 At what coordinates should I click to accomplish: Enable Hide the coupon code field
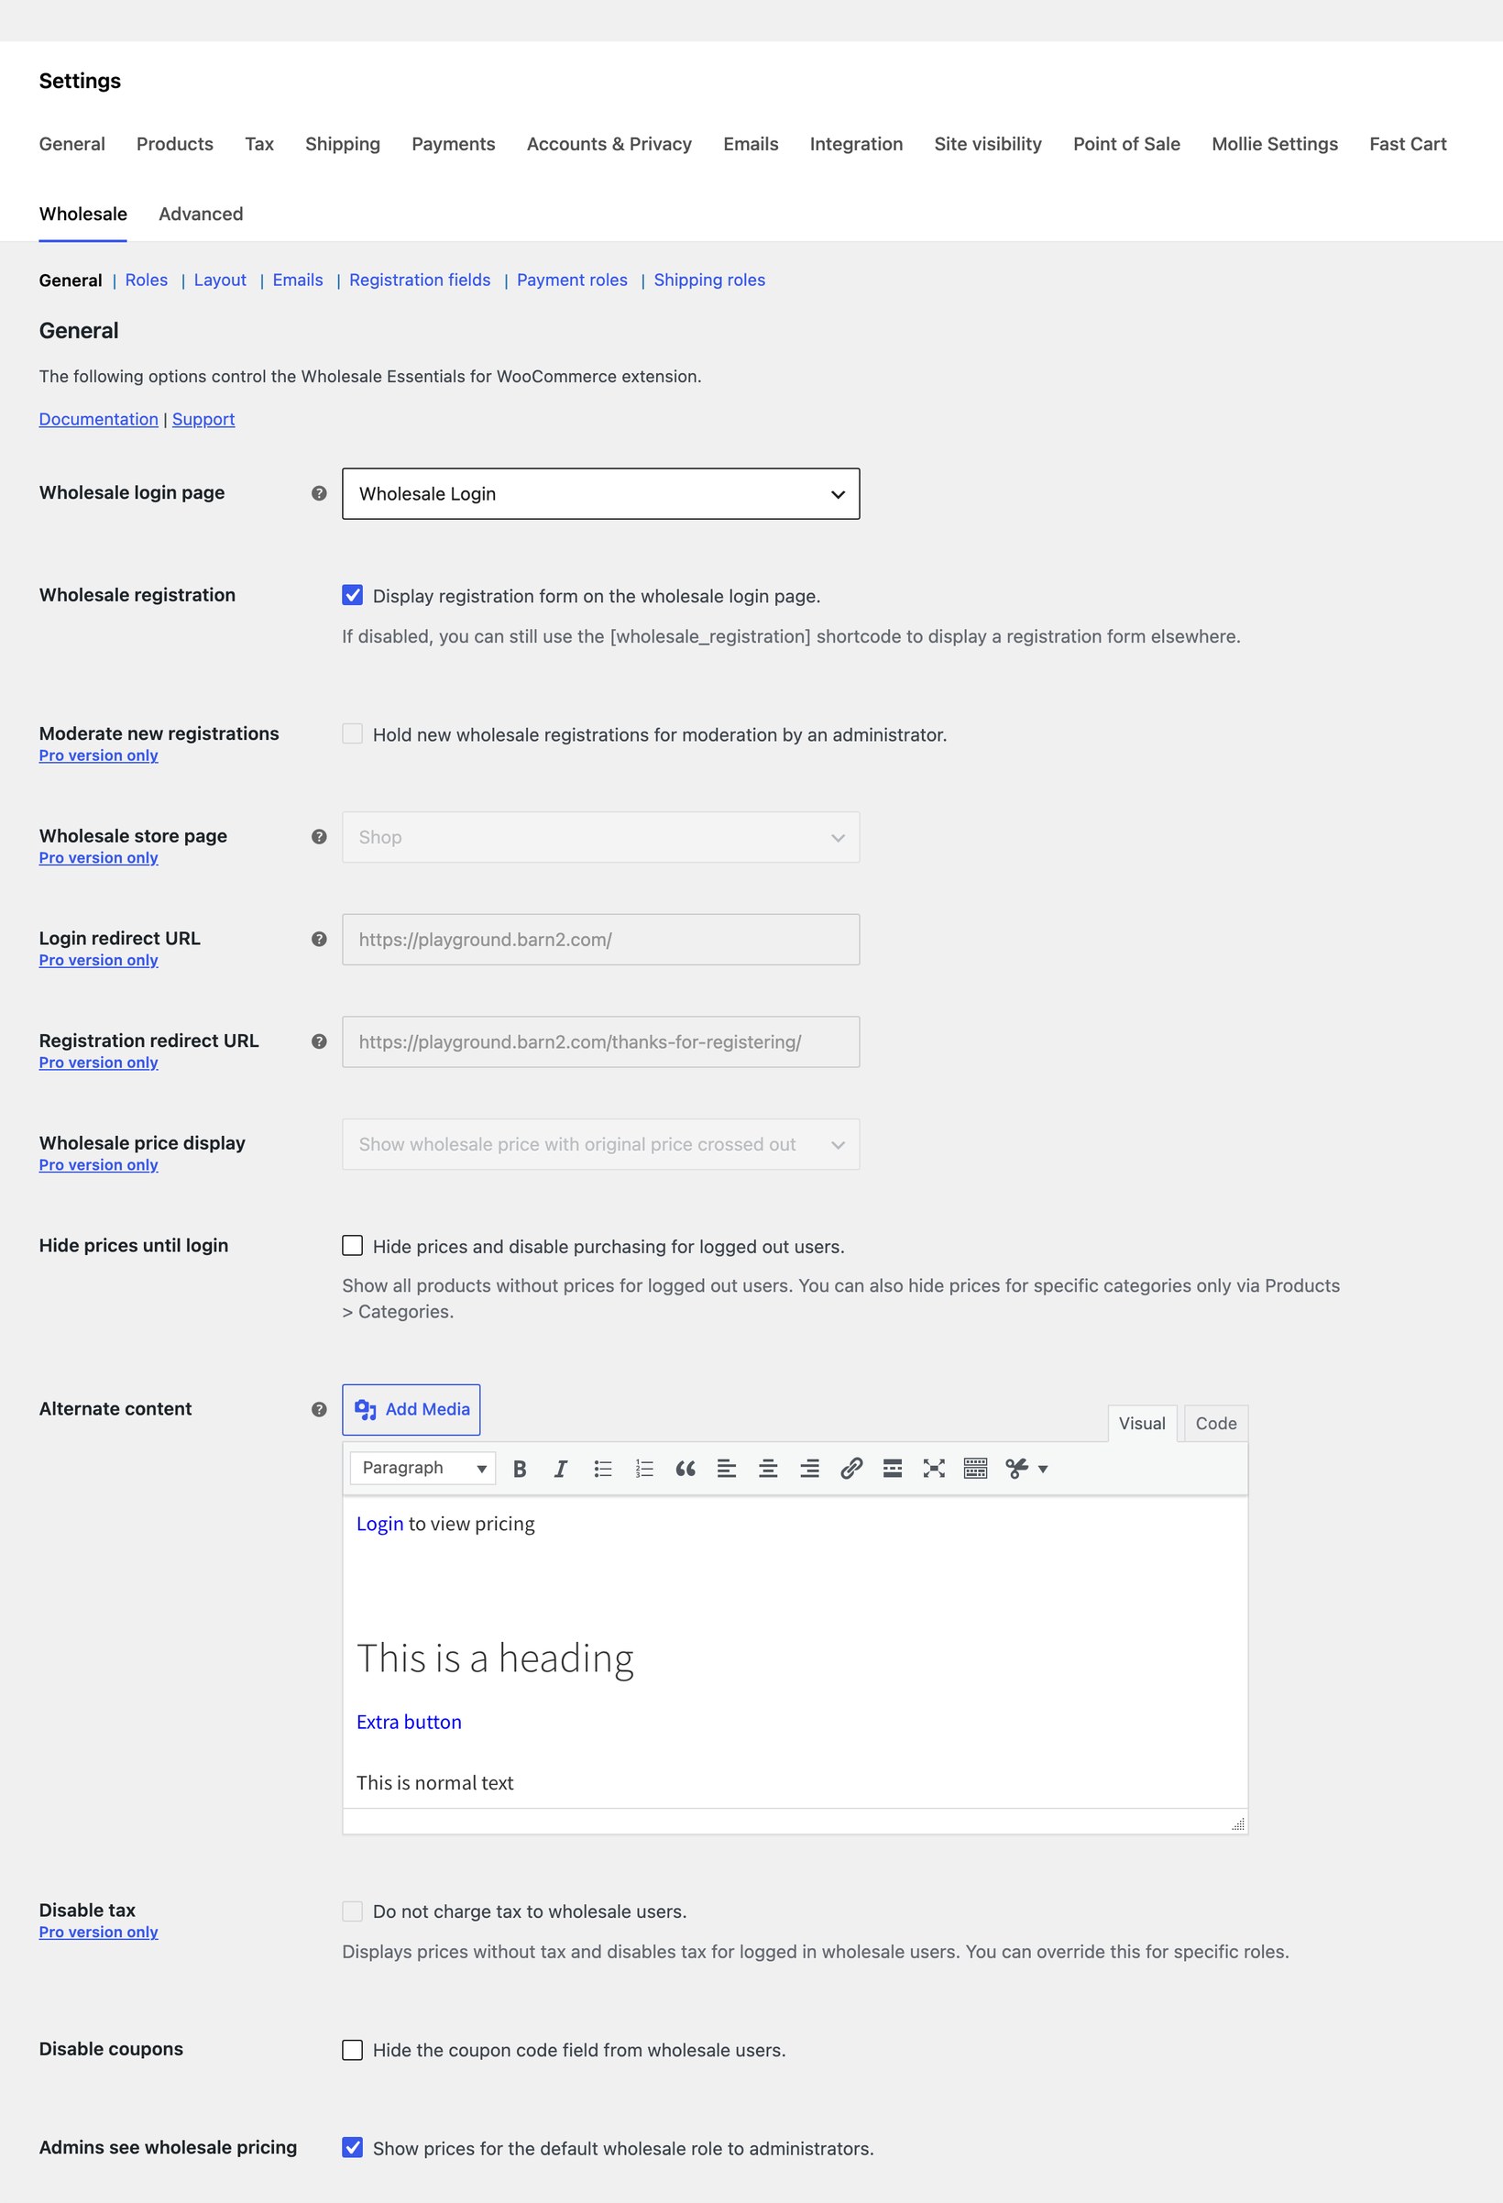tap(353, 2049)
